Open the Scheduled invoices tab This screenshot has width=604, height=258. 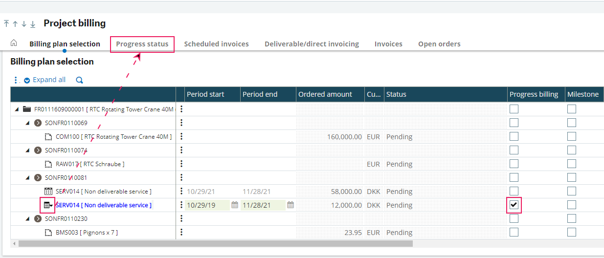point(216,44)
